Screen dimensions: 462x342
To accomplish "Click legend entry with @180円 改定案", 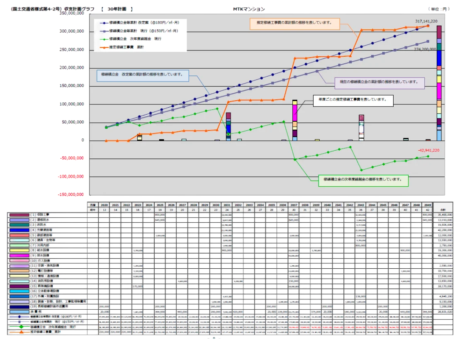I will 139,23.
